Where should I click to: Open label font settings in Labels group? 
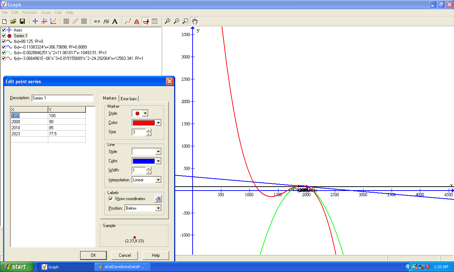point(158,199)
